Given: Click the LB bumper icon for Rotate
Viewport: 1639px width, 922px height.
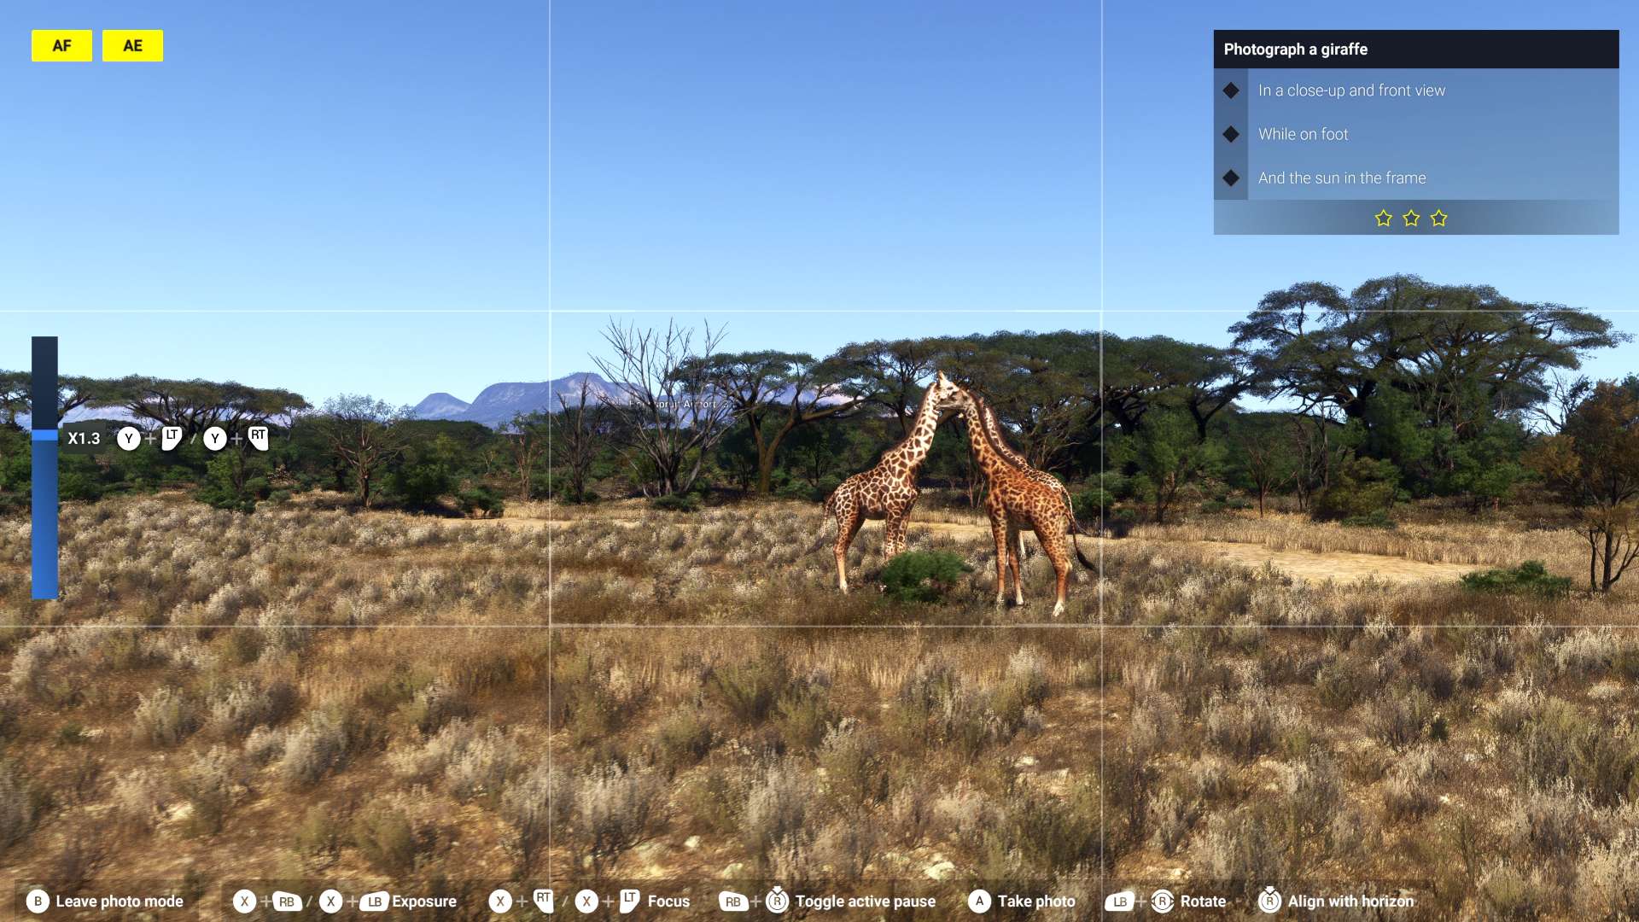Looking at the screenshot, I should click(x=1119, y=902).
